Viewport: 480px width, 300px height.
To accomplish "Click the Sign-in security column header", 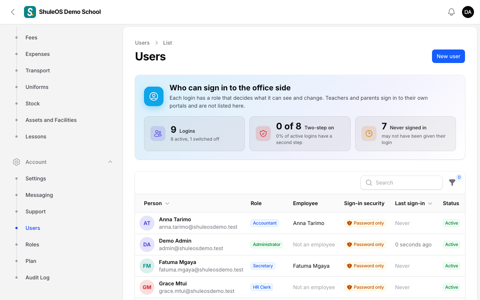I will tap(364, 203).
